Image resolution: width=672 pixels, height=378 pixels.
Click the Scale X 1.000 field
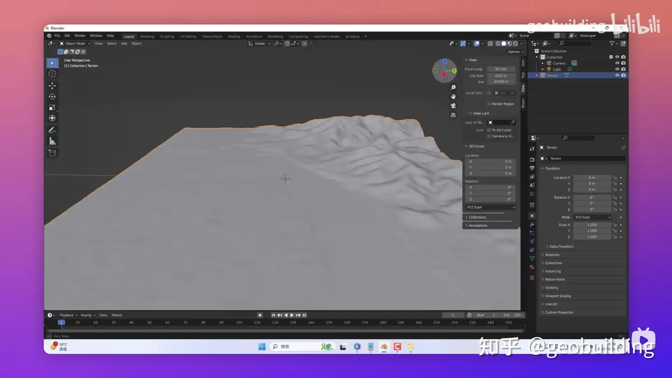(592, 225)
